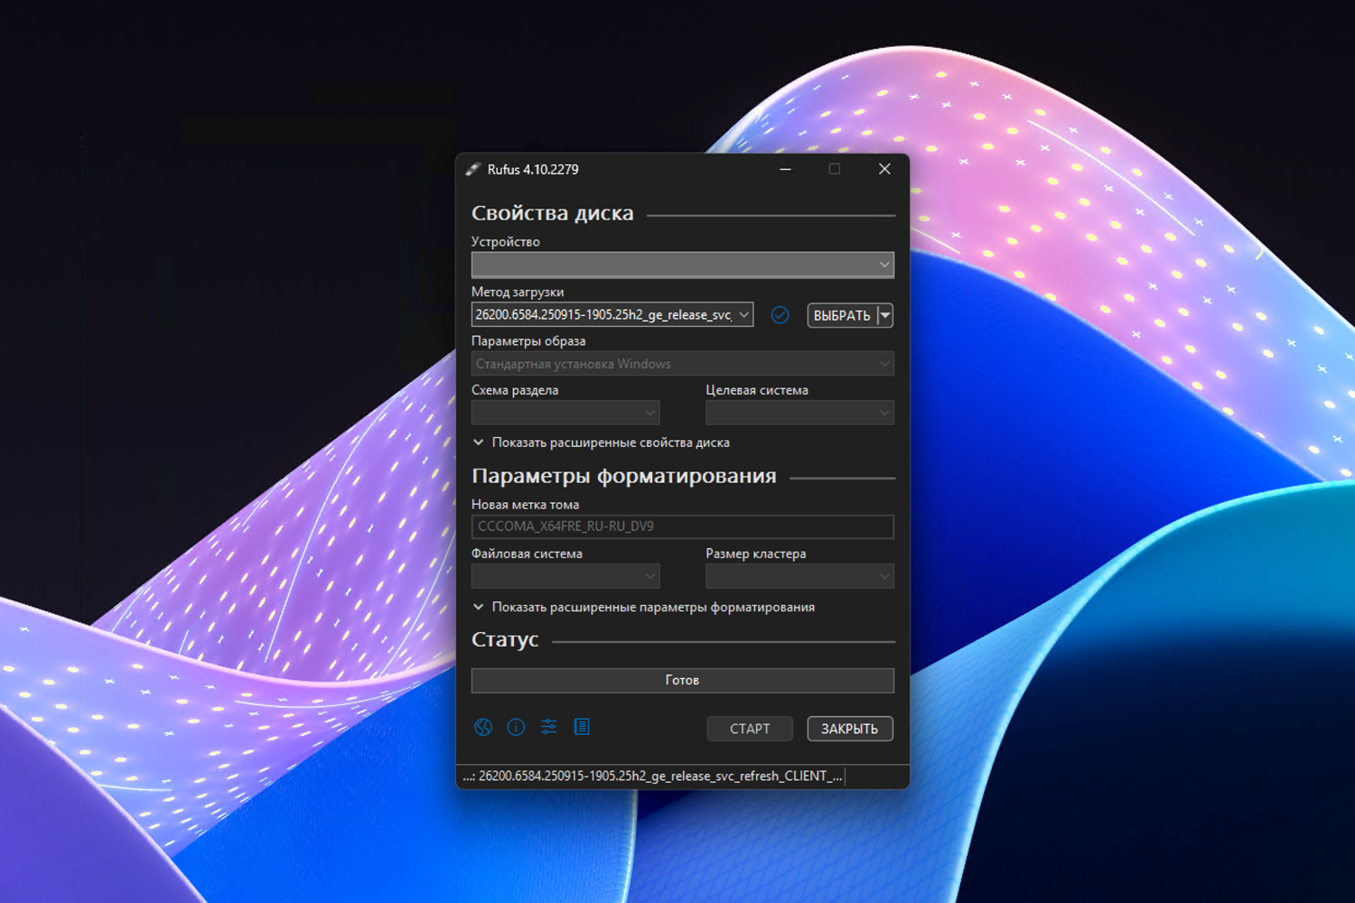
Task: Open the About info icon
Action: click(516, 727)
